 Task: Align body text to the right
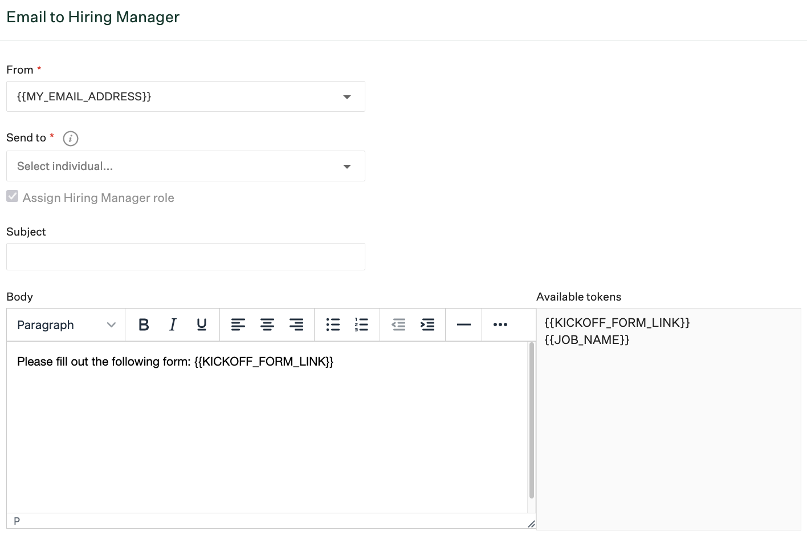point(296,325)
